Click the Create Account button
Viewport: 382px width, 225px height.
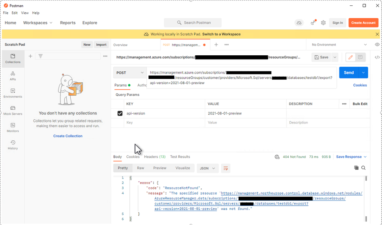pos(363,22)
